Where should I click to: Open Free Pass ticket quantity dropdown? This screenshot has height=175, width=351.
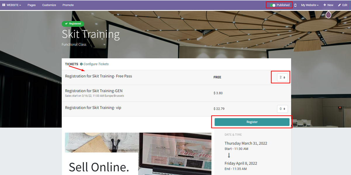click(282, 77)
